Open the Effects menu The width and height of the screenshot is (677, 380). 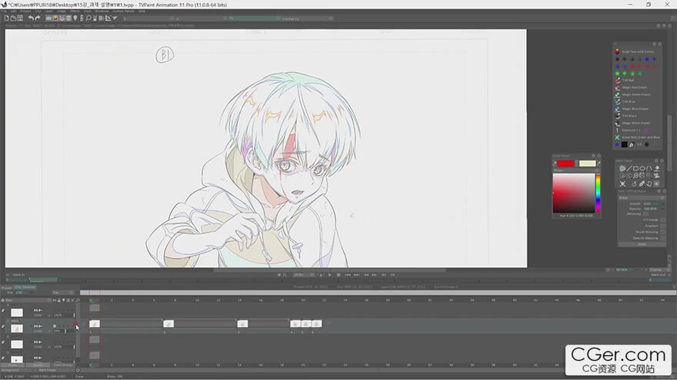[x=75, y=12]
